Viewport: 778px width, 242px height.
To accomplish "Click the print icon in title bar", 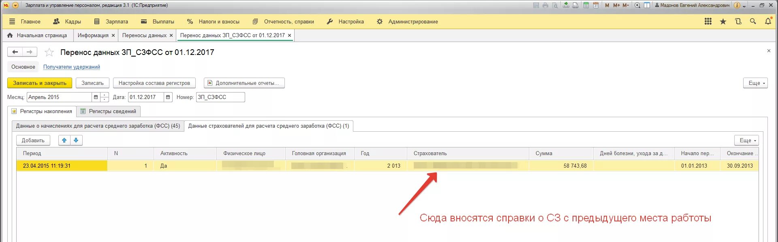I will 545,5.
